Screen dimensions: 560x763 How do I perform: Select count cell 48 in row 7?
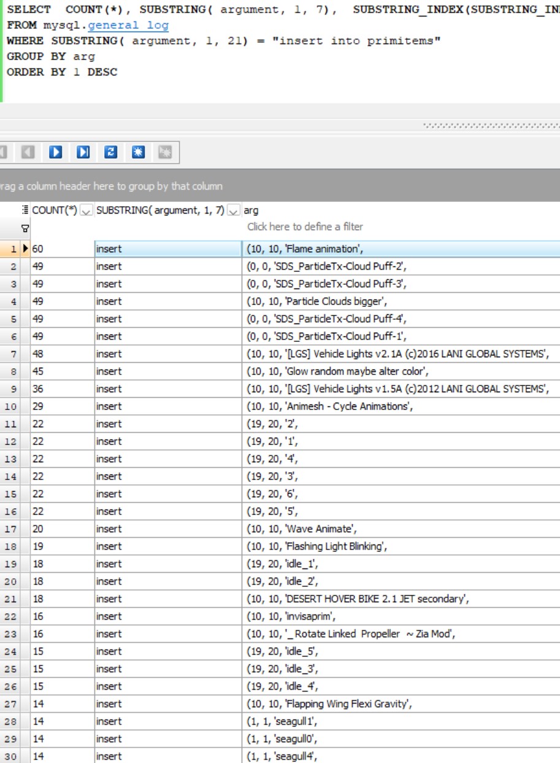(61, 354)
